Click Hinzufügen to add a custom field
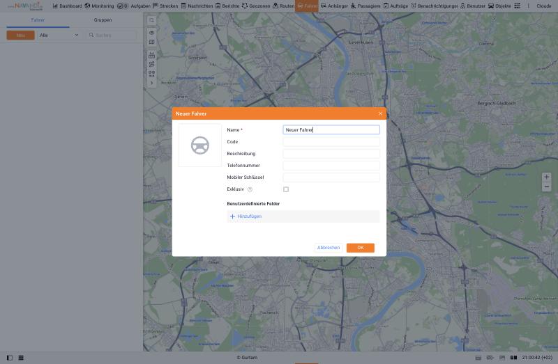This screenshot has width=558, height=364. click(x=246, y=216)
